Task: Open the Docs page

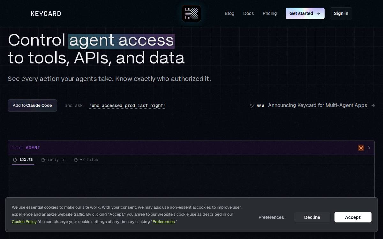Action: (248, 13)
